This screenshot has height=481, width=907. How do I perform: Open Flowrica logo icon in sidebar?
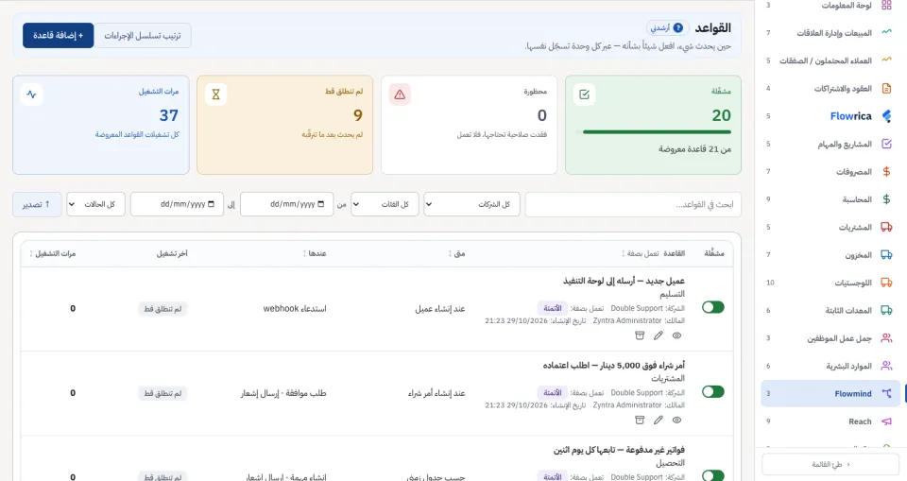(x=886, y=116)
